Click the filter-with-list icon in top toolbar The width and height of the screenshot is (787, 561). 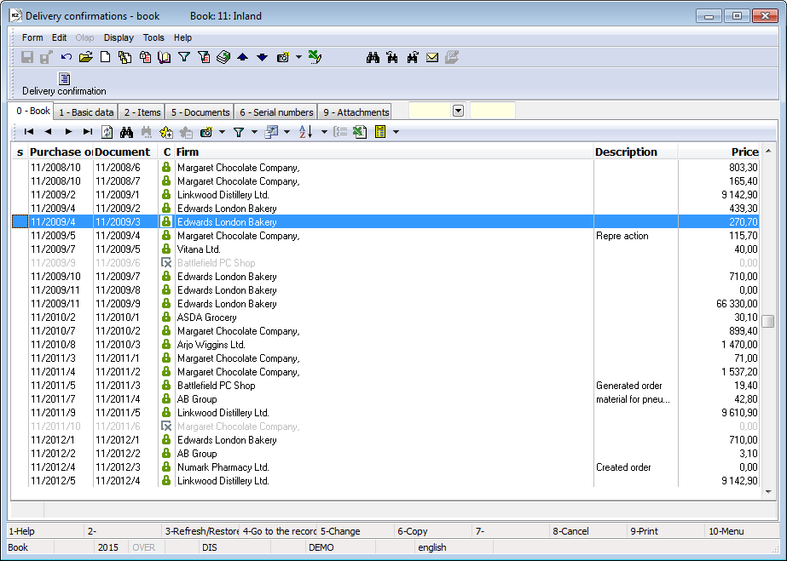tap(204, 58)
